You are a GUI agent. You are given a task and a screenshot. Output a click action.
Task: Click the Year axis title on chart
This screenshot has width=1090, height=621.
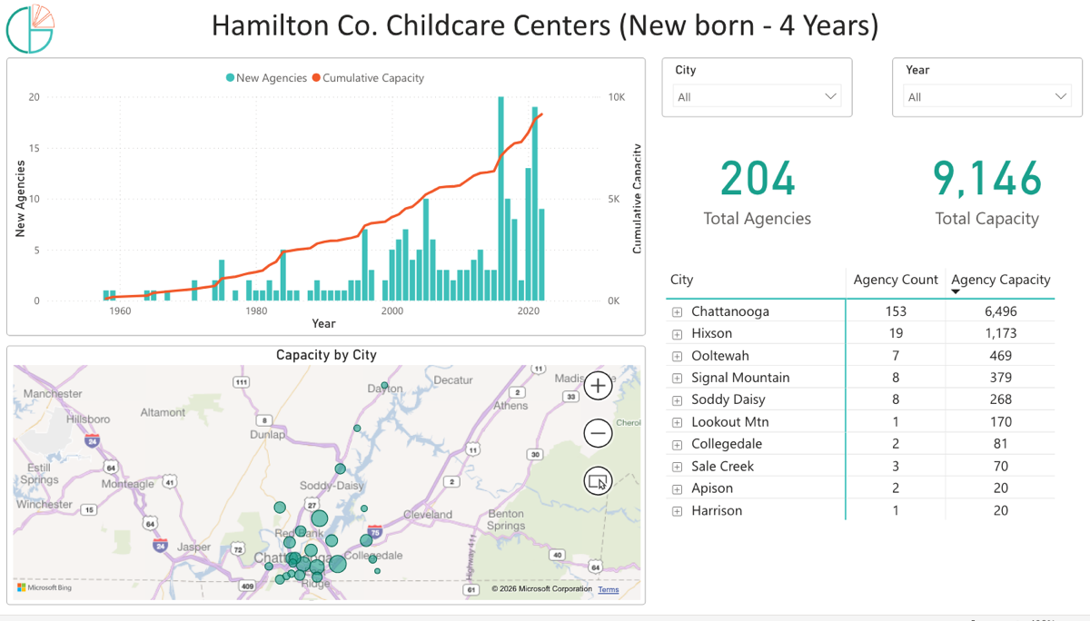(323, 323)
